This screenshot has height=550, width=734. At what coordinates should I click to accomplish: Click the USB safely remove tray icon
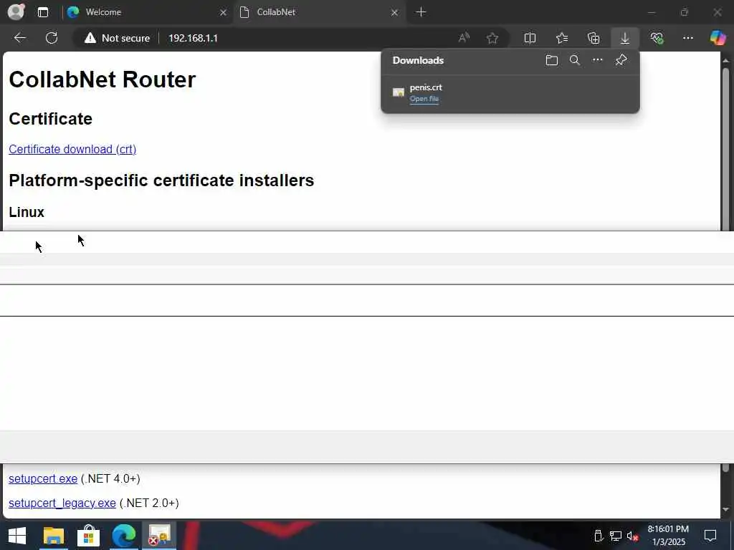pos(599,536)
